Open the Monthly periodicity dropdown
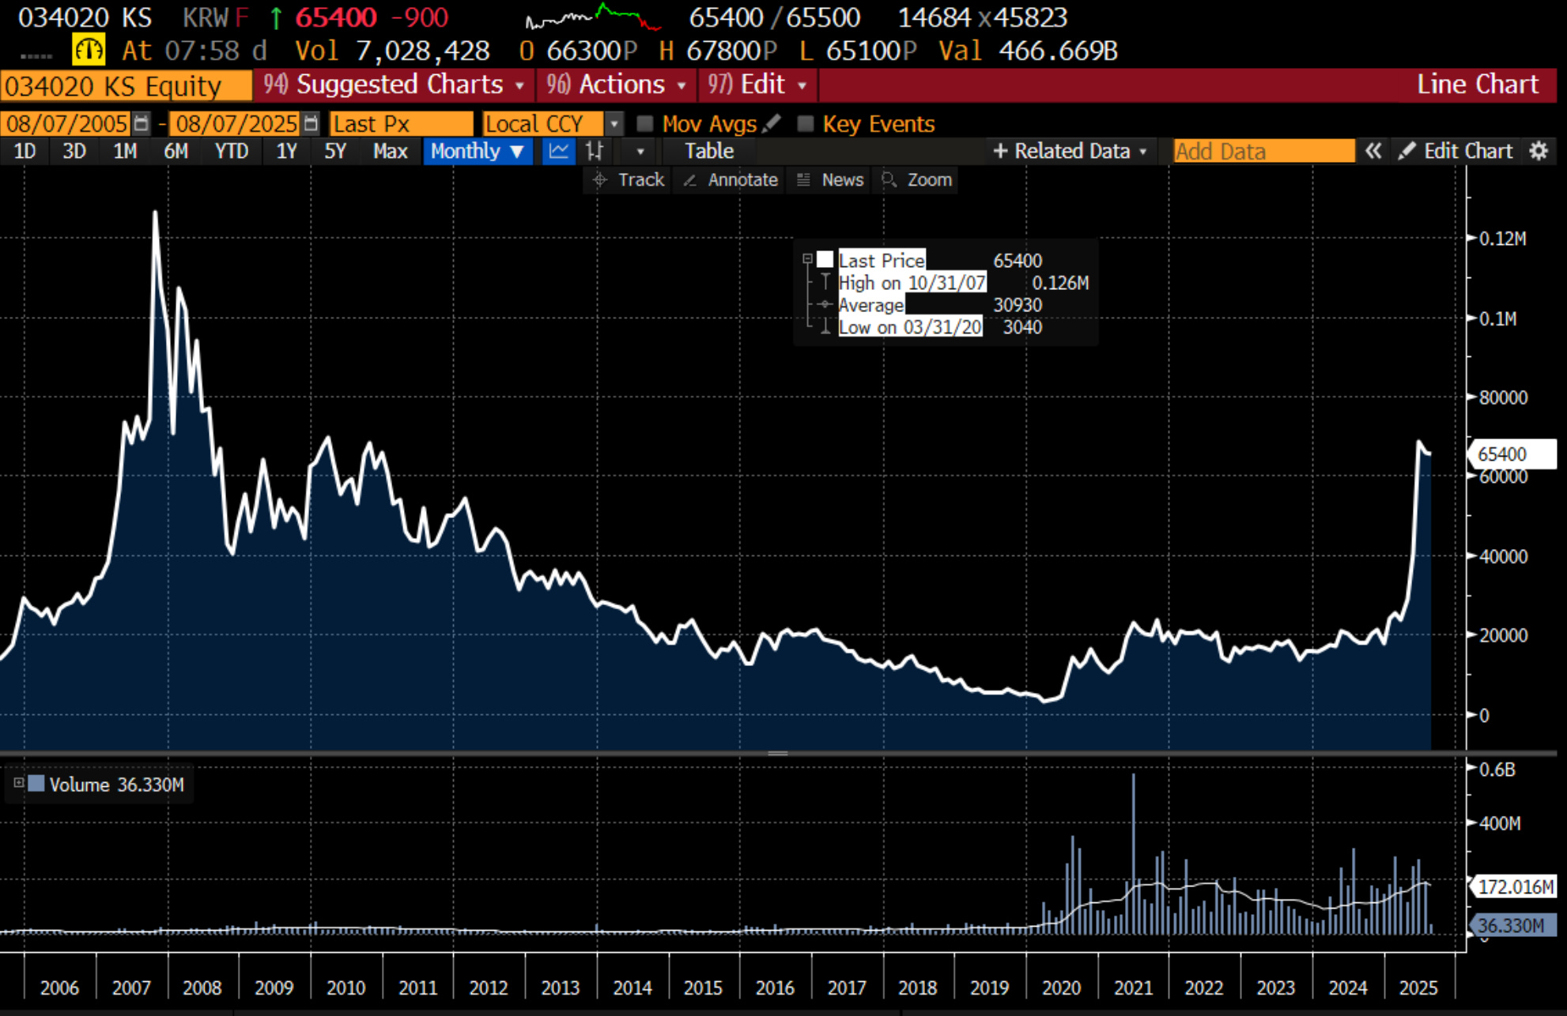This screenshot has width=1567, height=1016. [477, 151]
